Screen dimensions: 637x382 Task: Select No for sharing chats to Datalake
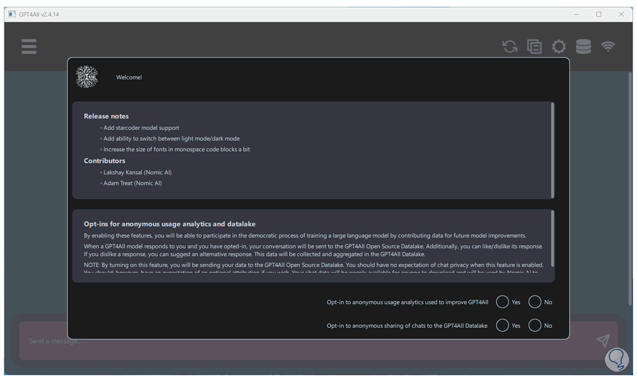pyautogui.click(x=535, y=326)
